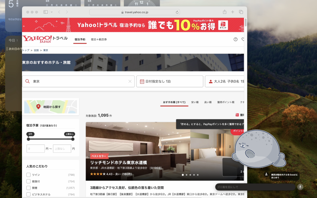Check the 朝食付 filter checkbox
317x198 pixels.
click(28, 181)
